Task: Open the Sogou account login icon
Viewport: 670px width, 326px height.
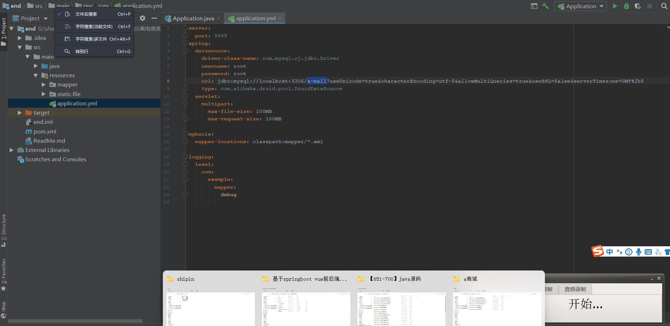Action: point(659,252)
